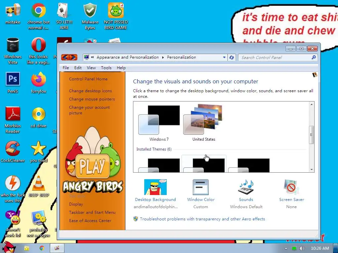Open Troubleshoot transparency and Aero effects link
This screenshot has width=338, height=253.
tap(202, 219)
